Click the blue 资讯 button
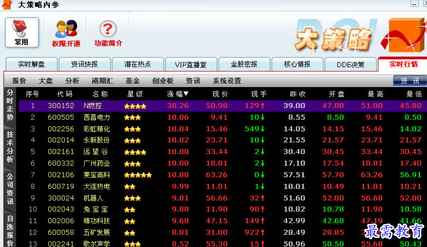 tap(410, 81)
